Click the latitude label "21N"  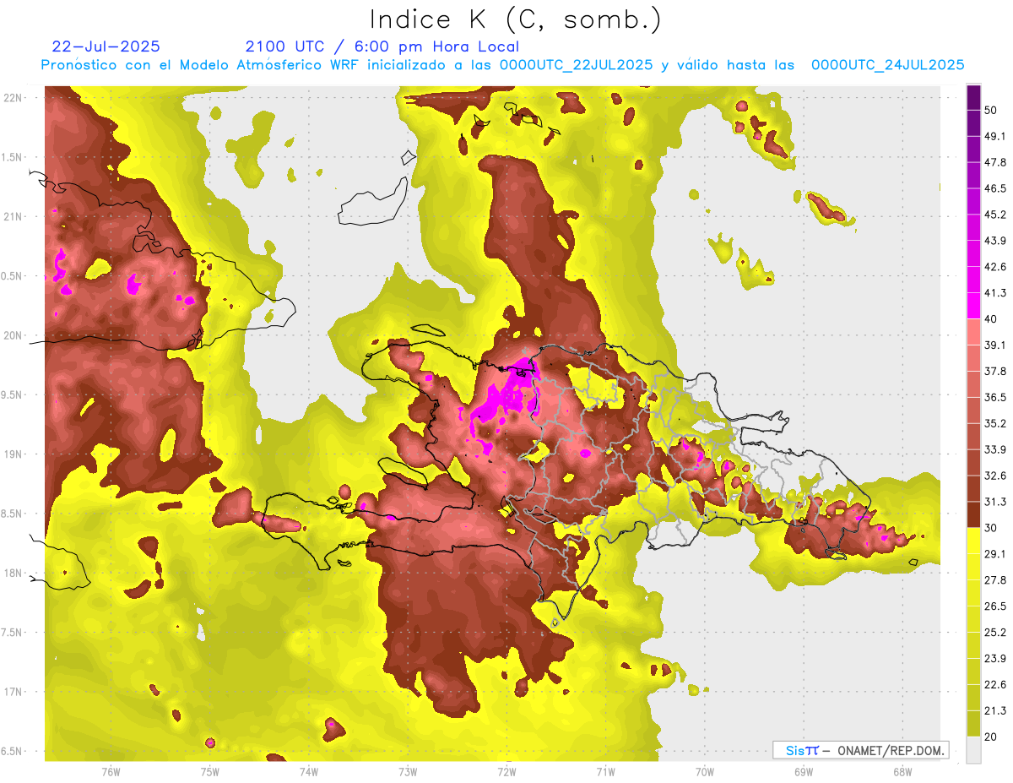14,217
